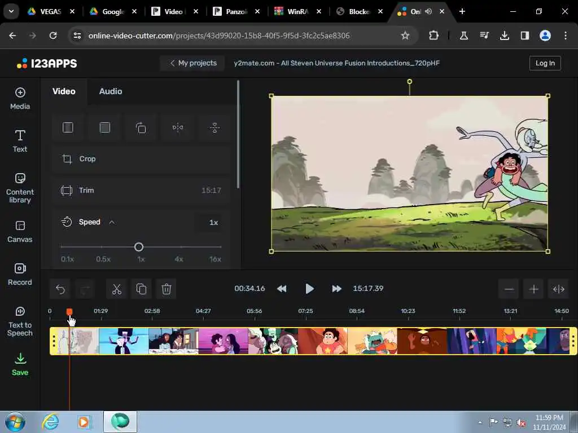578x433 pixels.
Task: Open the Crop tool
Action: [141, 159]
